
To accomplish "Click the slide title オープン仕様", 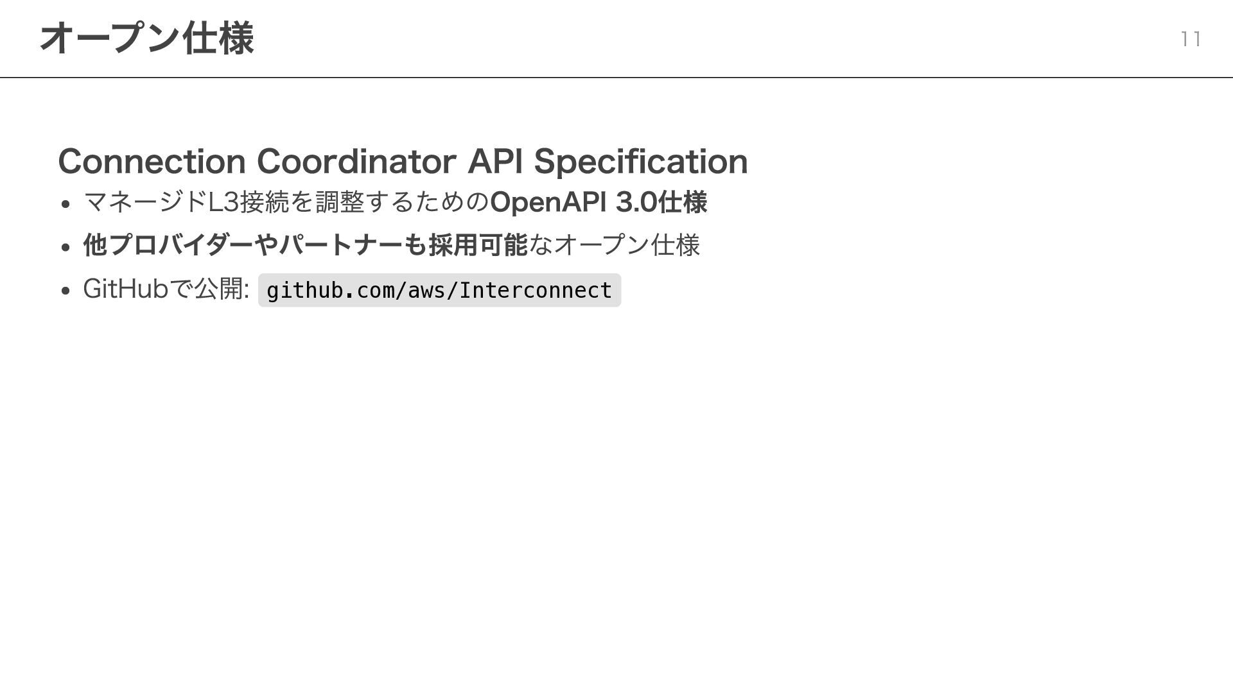I will (x=147, y=38).
